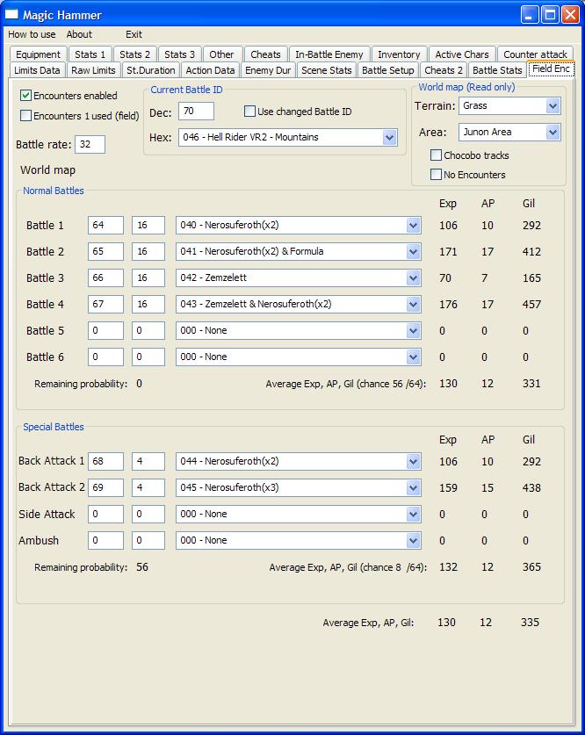Open the Cheats tab
This screenshot has height=735, width=585.
click(265, 54)
